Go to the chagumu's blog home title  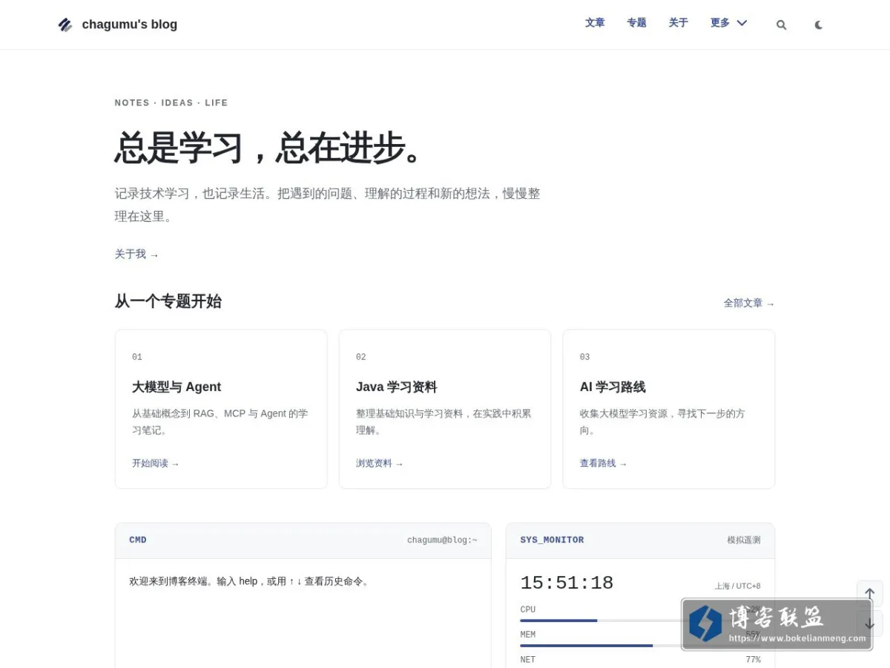pos(130,24)
